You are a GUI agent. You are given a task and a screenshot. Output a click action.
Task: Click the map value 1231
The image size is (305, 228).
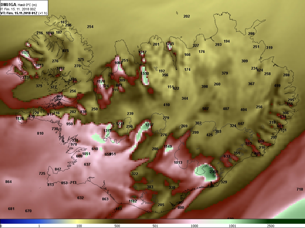(x=120, y=123)
